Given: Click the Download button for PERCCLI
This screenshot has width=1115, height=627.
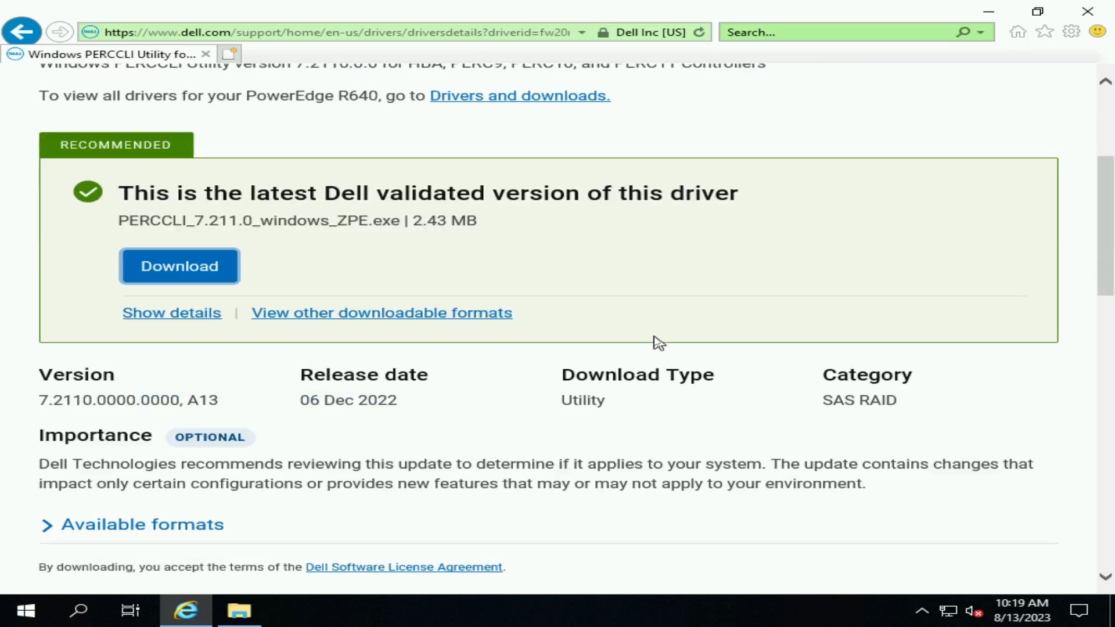Looking at the screenshot, I should point(179,266).
